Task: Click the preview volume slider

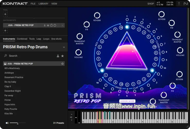Action: point(17,123)
